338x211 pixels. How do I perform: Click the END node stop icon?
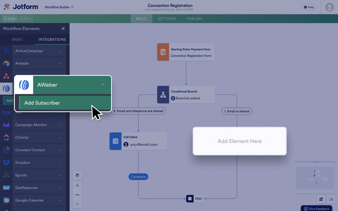(190, 199)
